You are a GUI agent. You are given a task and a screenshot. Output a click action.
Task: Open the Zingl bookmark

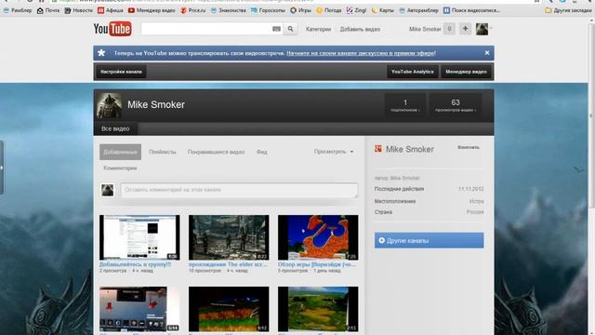[356, 10]
